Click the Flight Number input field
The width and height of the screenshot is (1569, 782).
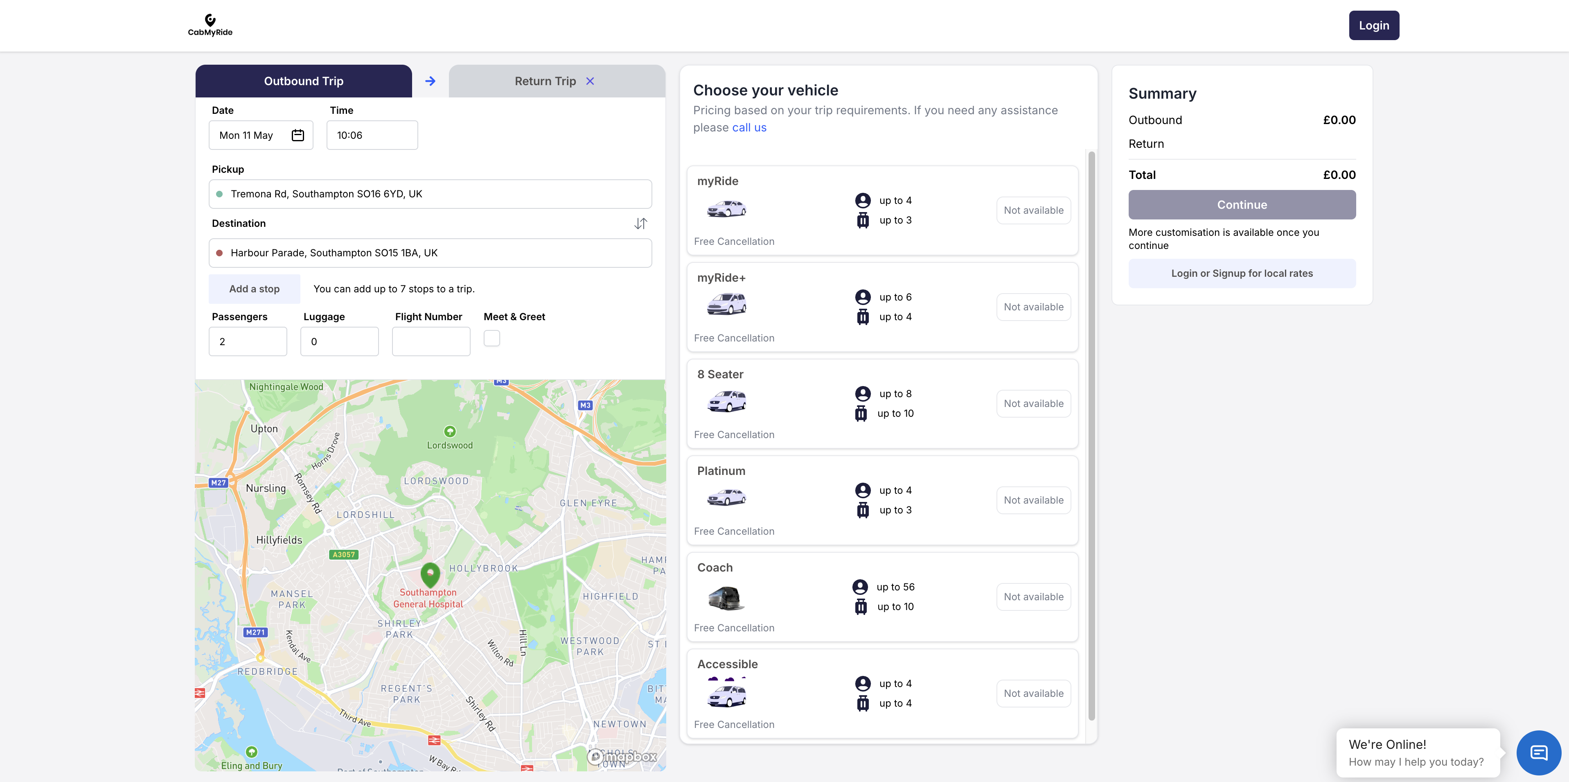(x=431, y=341)
